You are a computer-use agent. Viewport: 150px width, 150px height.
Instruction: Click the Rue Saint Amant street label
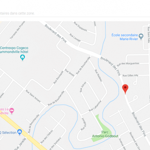tap(33, 96)
